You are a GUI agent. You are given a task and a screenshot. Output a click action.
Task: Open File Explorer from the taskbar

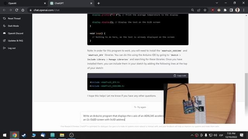coord(62,135)
